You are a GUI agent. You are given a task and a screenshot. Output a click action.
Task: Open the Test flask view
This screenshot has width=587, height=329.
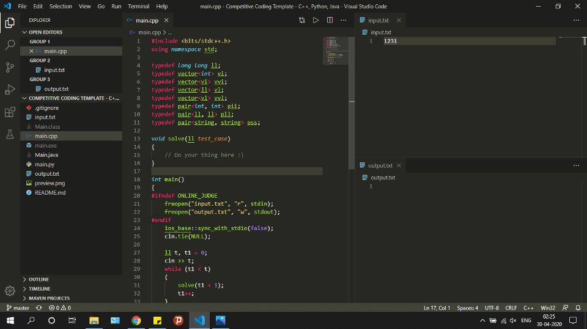point(10,134)
